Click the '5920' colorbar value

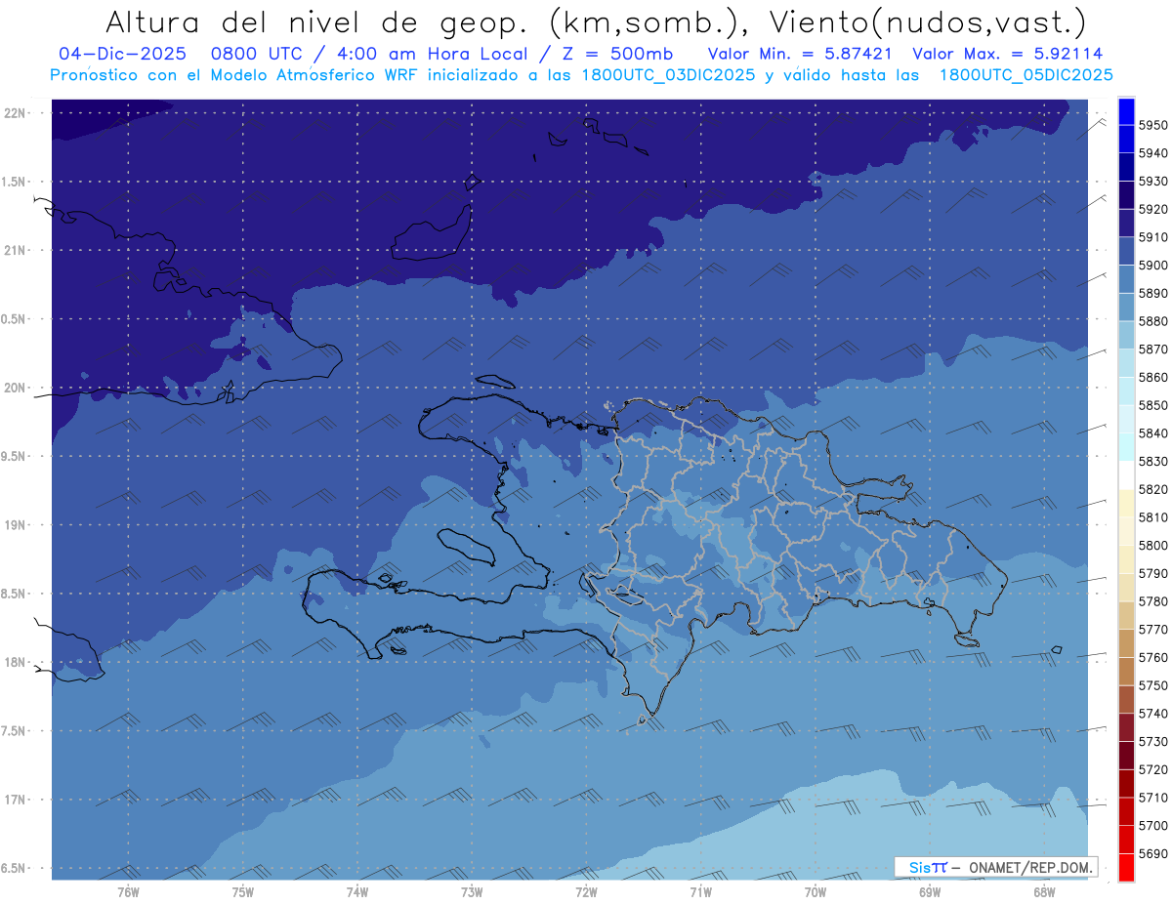1153,210
